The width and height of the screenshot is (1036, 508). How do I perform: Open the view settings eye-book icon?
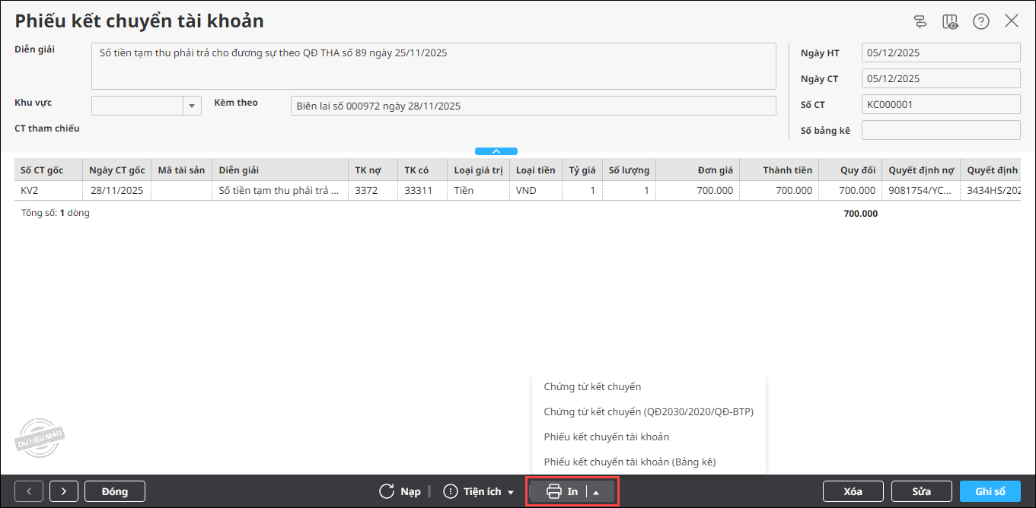point(951,21)
